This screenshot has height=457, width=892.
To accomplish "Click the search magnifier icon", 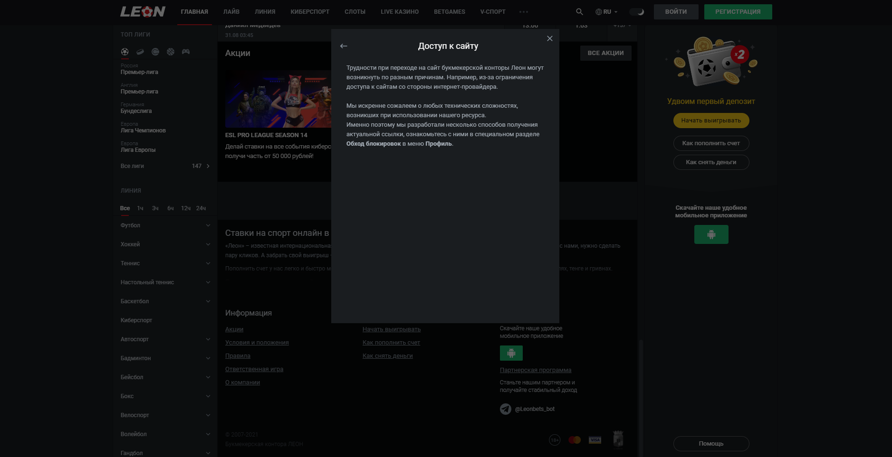I will [x=579, y=12].
